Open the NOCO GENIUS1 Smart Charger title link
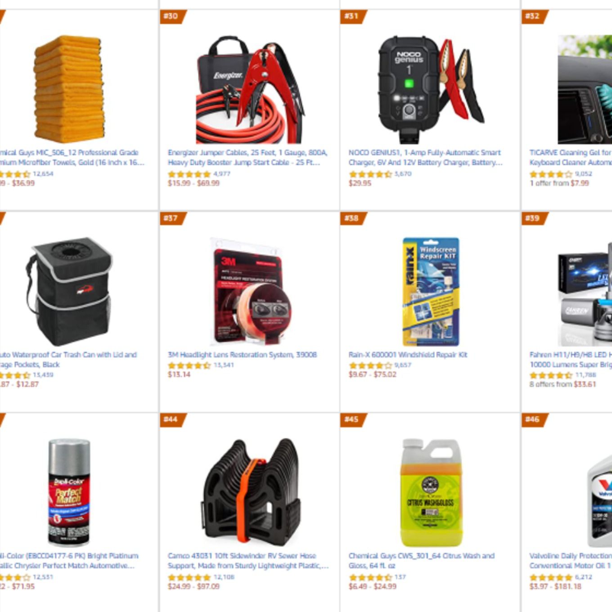 [x=425, y=157]
